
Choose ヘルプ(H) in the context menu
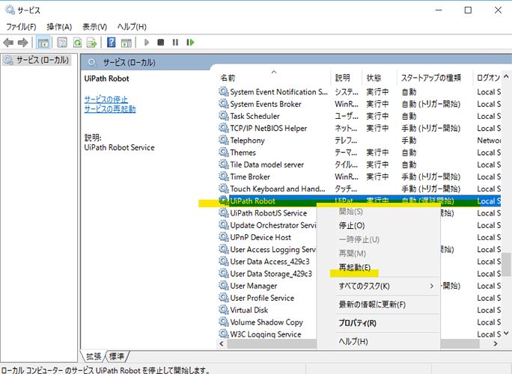pyautogui.click(x=378, y=342)
